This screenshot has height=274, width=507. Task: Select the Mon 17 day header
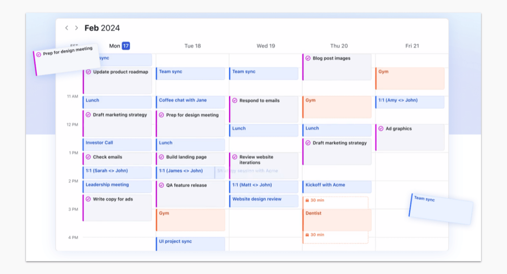(119, 46)
